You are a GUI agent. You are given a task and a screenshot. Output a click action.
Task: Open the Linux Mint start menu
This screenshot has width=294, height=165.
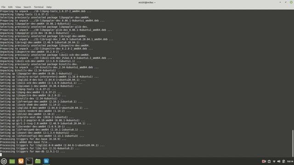click(4, 161)
